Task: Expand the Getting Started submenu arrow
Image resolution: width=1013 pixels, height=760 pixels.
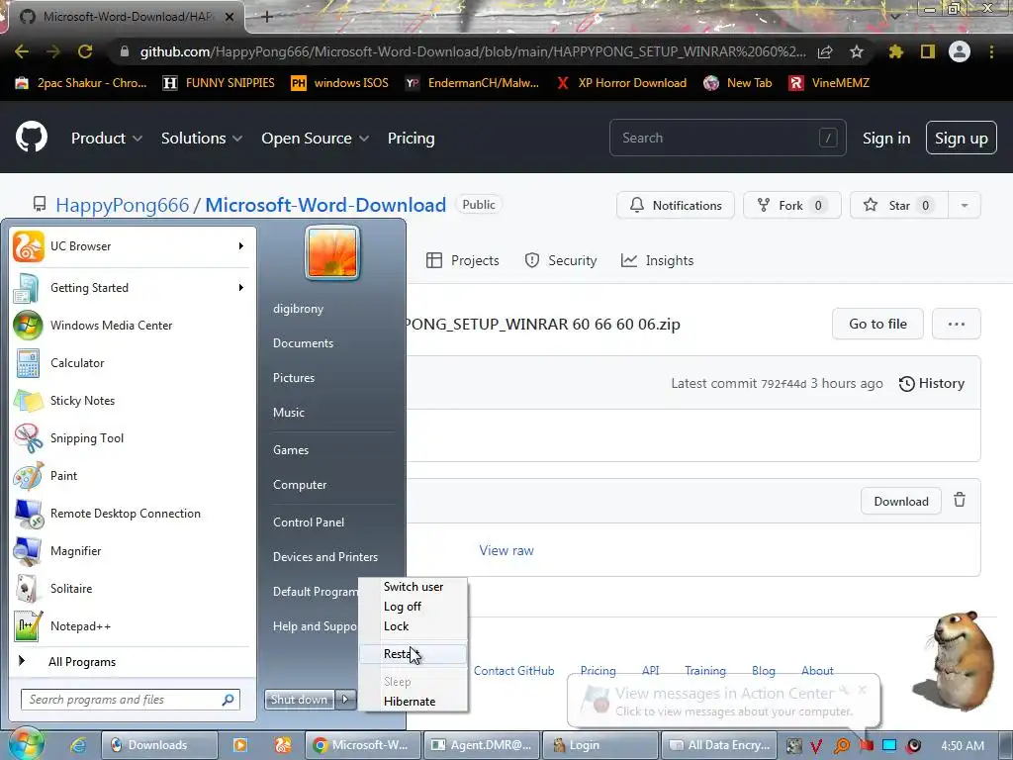Action: [x=241, y=288]
